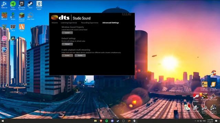
Task: Launch the Microsoft Sound Control Panel
Action: (67, 33)
